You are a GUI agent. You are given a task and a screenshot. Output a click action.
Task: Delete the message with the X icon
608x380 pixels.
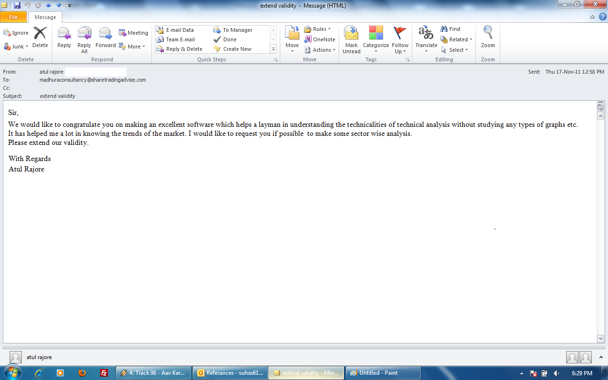click(40, 38)
